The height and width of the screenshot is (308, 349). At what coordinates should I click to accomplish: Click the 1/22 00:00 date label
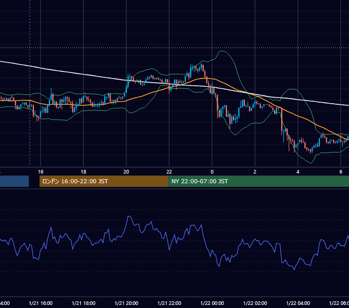212,303
